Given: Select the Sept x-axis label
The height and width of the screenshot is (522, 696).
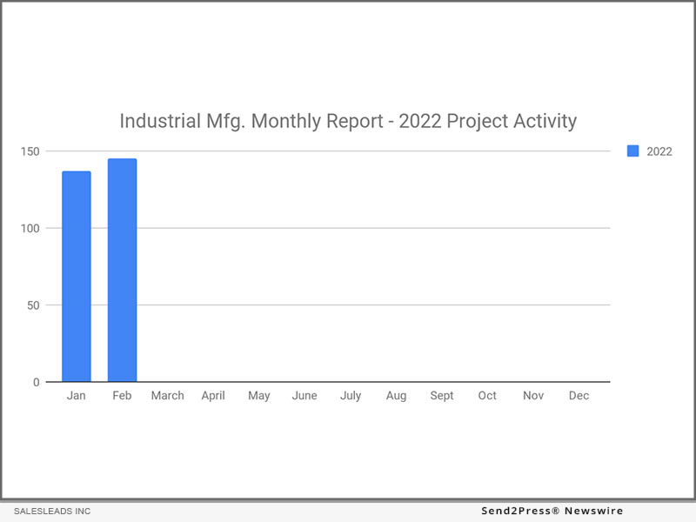Looking at the screenshot, I should pos(442,396).
